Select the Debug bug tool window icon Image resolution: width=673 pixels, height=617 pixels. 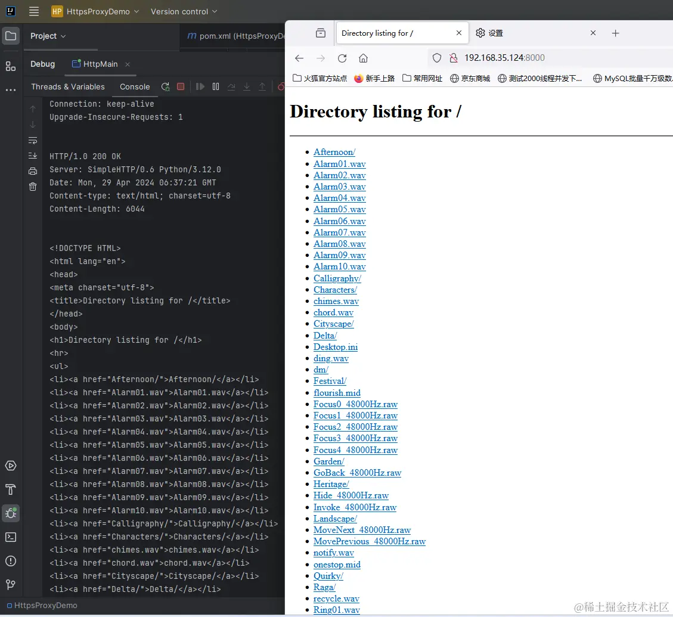[x=11, y=513]
